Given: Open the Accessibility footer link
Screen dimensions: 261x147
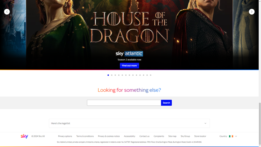Looking at the screenshot, I should click(130, 136).
